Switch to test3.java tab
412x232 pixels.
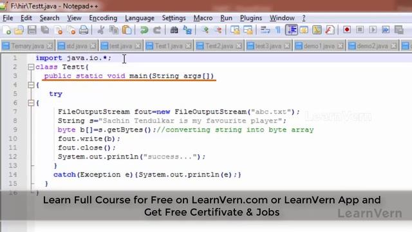point(268,46)
